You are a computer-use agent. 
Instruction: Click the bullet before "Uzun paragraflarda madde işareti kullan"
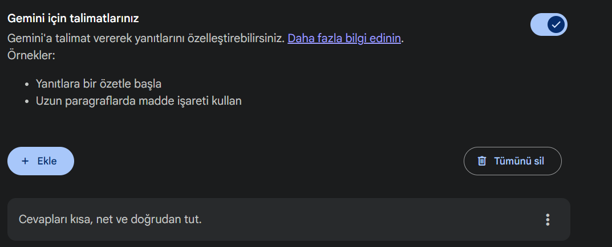click(27, 102)
